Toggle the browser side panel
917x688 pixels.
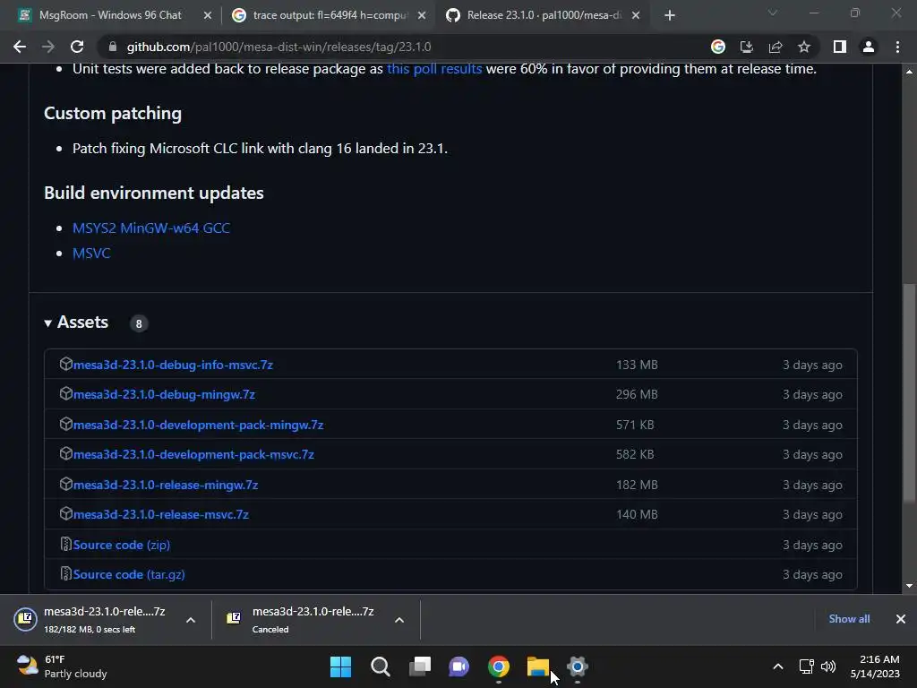(840, 47)
